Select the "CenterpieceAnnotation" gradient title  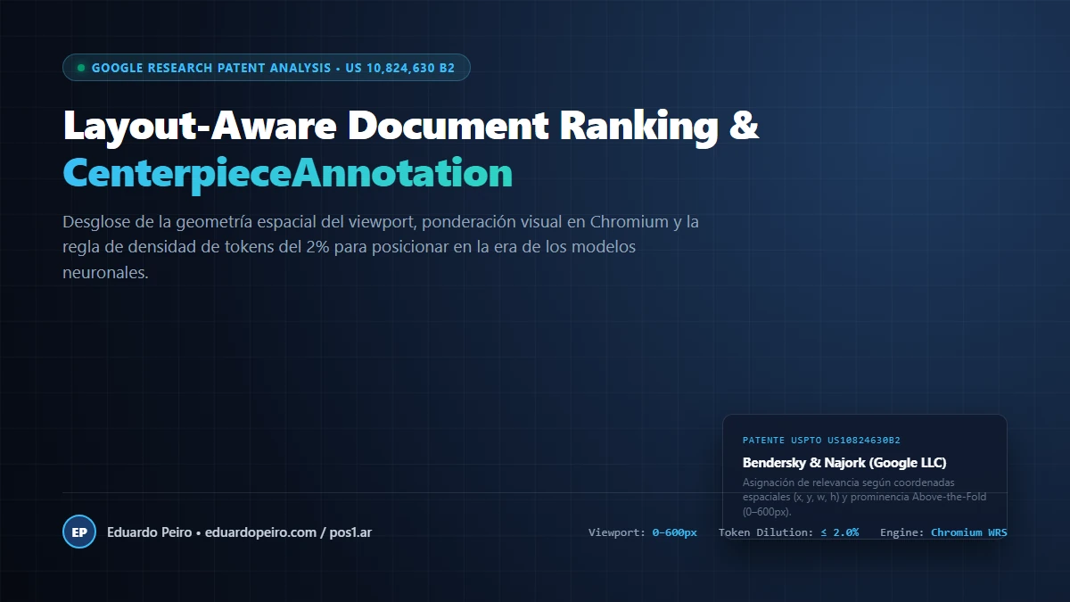(x=288, y=174)
